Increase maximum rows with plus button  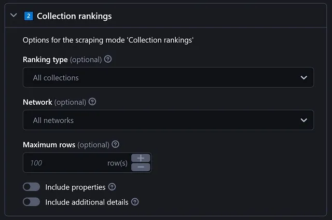[x=141, y=158]
